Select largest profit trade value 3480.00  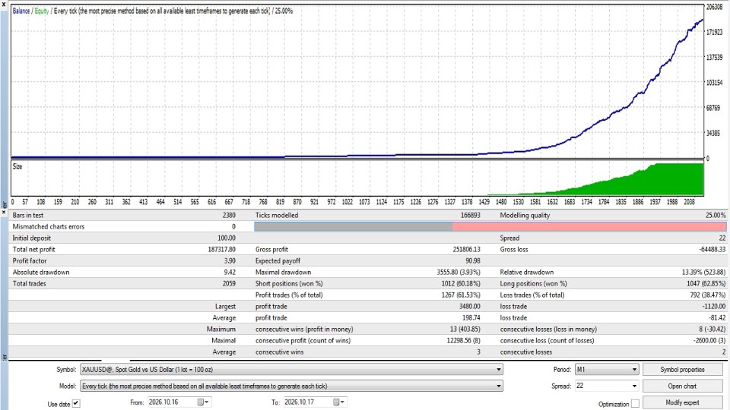pos(469,306)
